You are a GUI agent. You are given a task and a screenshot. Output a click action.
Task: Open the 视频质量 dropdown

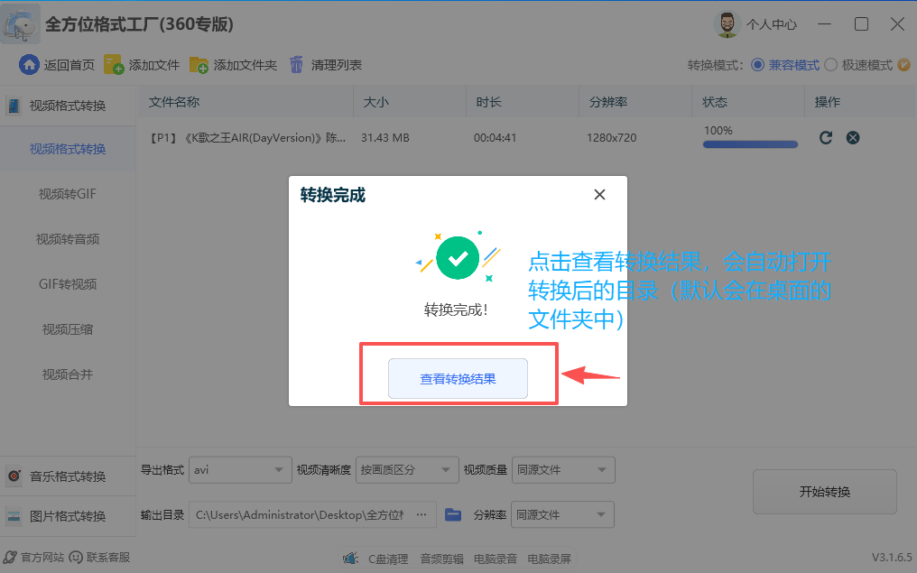pos(563,469)
